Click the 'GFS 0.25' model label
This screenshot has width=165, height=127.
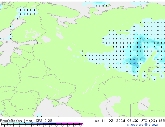(x=44, y=121)
